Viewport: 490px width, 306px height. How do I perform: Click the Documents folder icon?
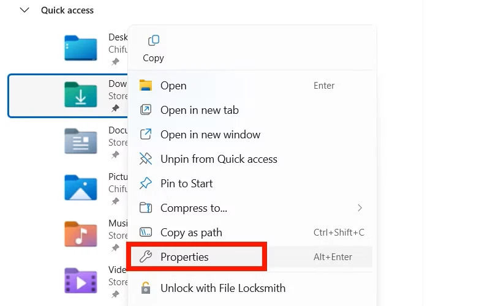tap(80, 141)
